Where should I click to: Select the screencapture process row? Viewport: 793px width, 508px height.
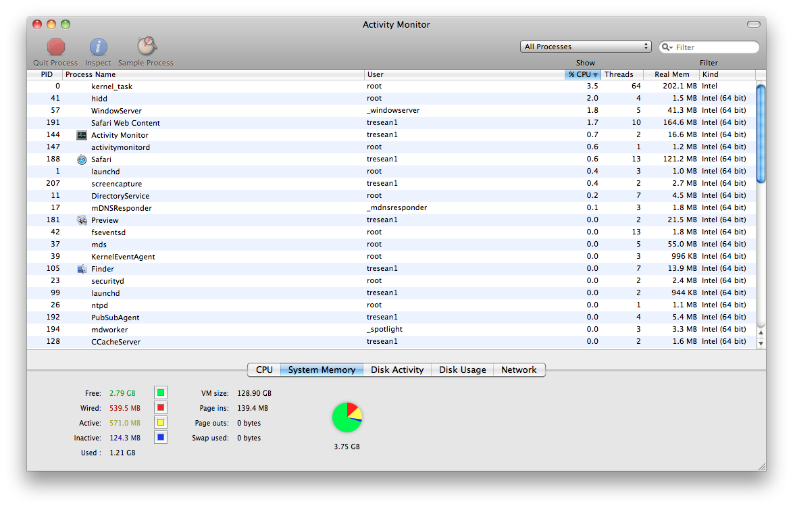click(392, 184)
